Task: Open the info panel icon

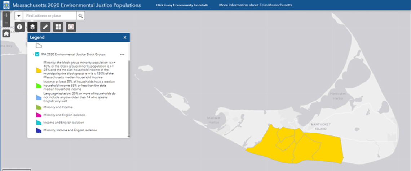Action: [x=20, y=27]
